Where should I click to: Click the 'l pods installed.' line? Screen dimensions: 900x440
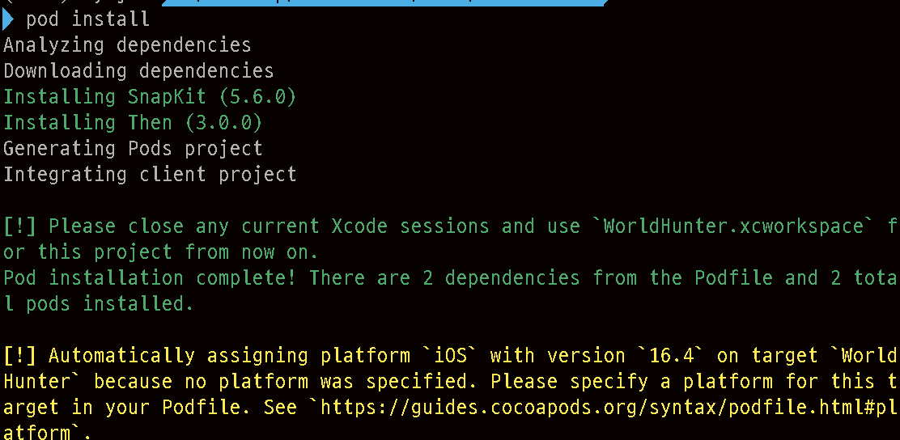tap(99, 304)
